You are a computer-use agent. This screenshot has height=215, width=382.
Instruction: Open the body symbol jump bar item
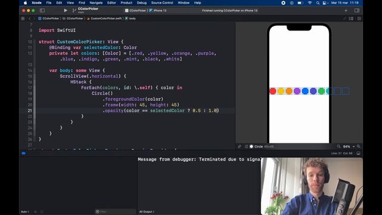(130, 19)
